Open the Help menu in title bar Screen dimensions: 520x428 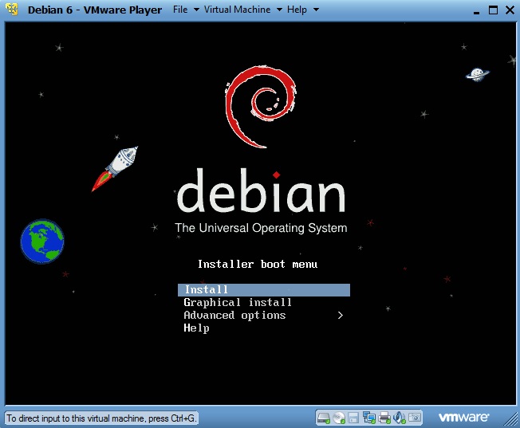297,10
